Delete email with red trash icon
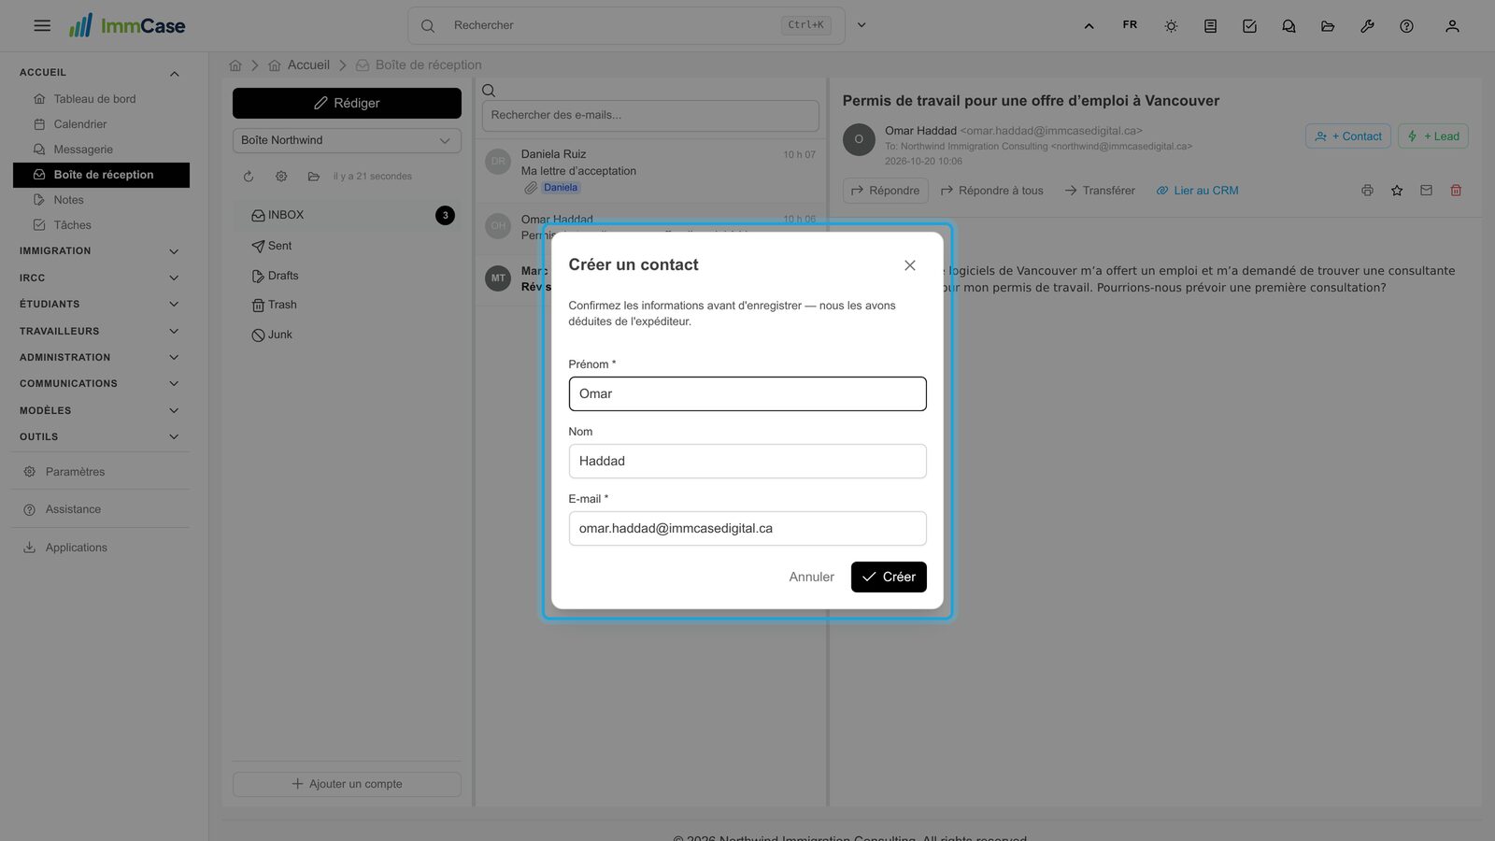This screenshot has height=841, width=1495. point(1456,191)
